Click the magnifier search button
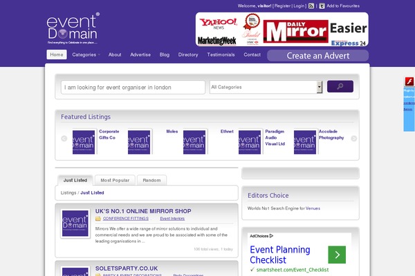 tap(340, 86)
